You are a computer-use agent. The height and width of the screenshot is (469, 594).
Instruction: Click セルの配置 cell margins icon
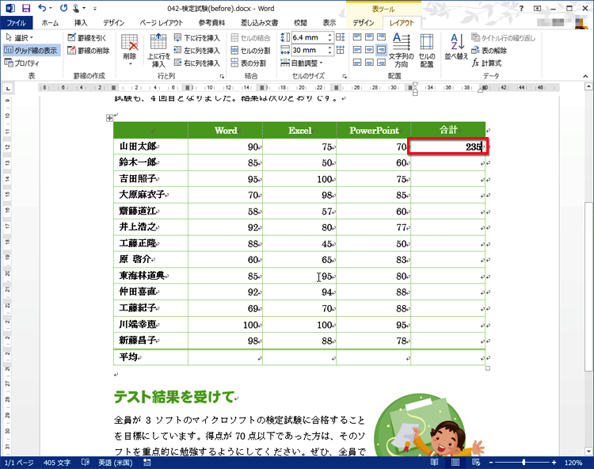[427, 51]
